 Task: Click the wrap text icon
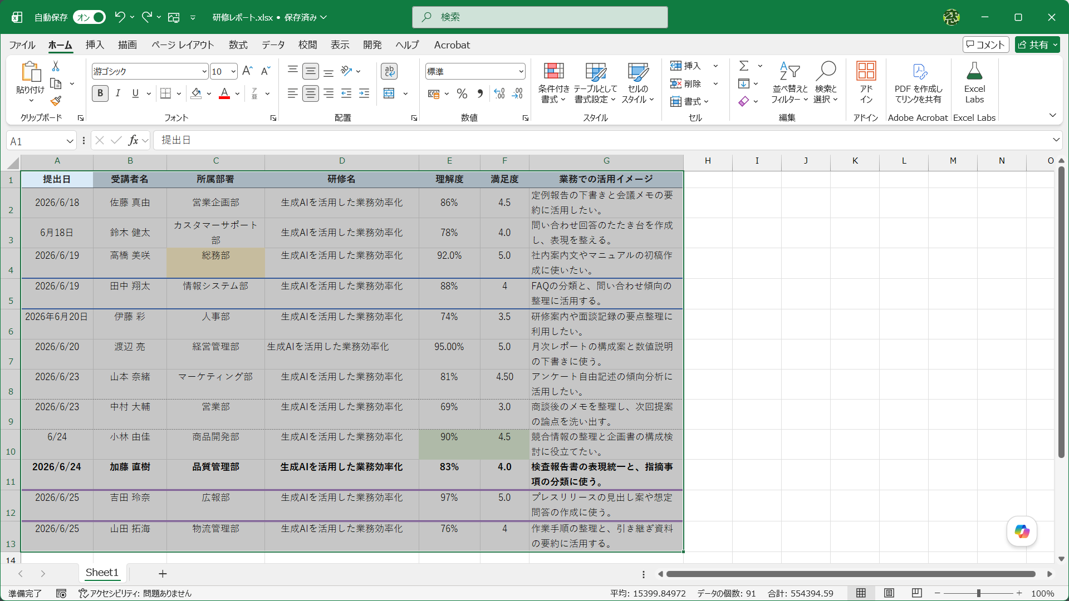click(x=389, y=71)
